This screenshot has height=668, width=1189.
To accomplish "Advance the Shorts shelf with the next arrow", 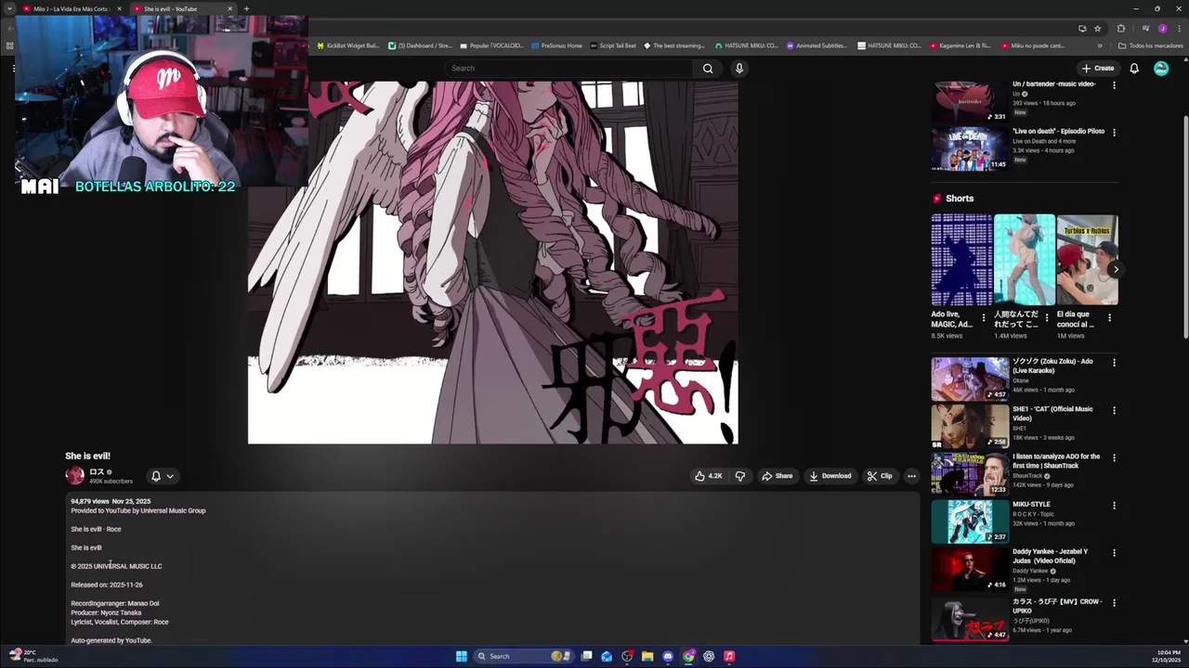I will point(1116,269).
